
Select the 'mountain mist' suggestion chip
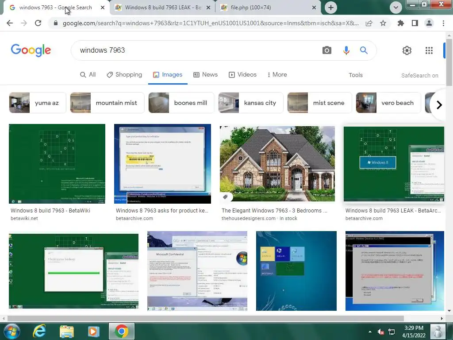pyautogui.click(x=107, y=103)
